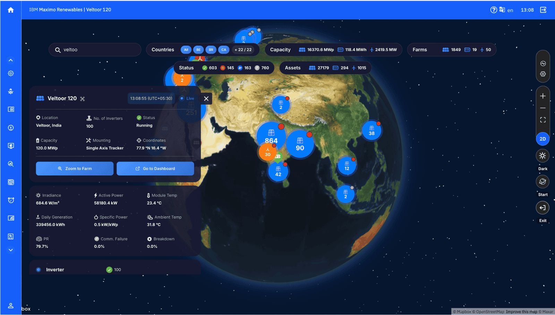Select the Inverter radio button

[38, 269]
